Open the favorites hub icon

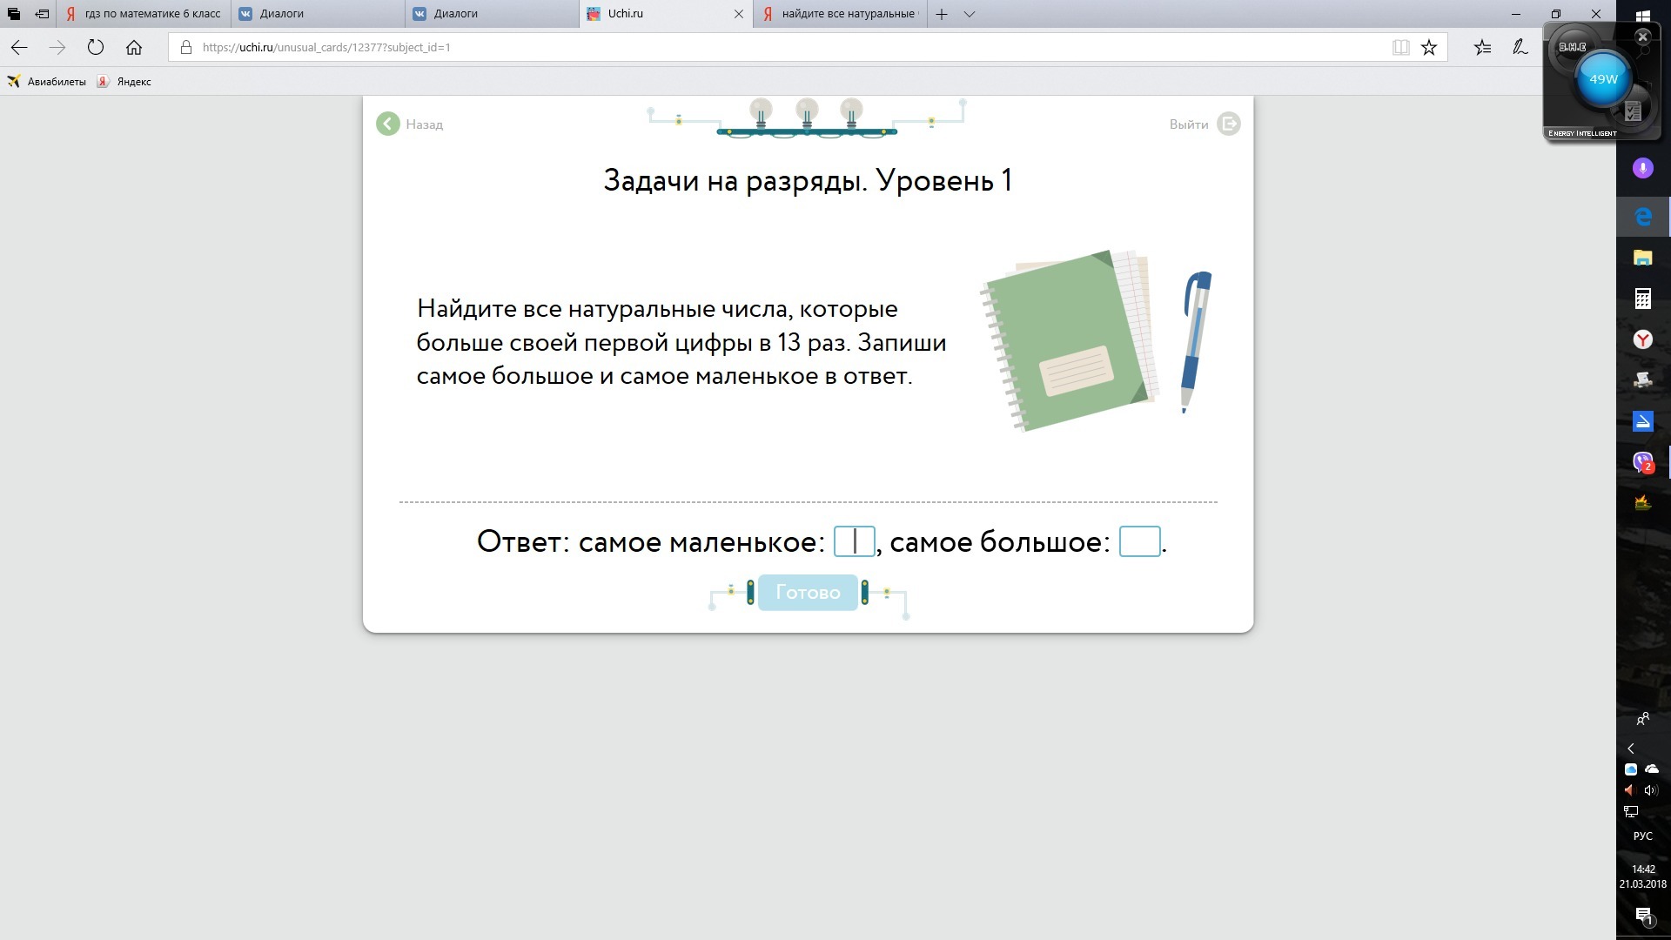pyautogui.click(x=1483, y=48)
